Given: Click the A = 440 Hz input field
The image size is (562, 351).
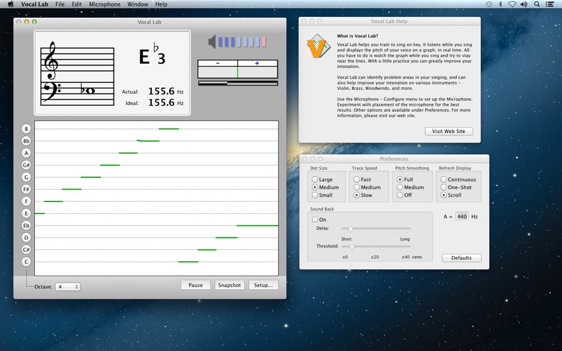Looking at the screenshot, I should pos(462,216).
